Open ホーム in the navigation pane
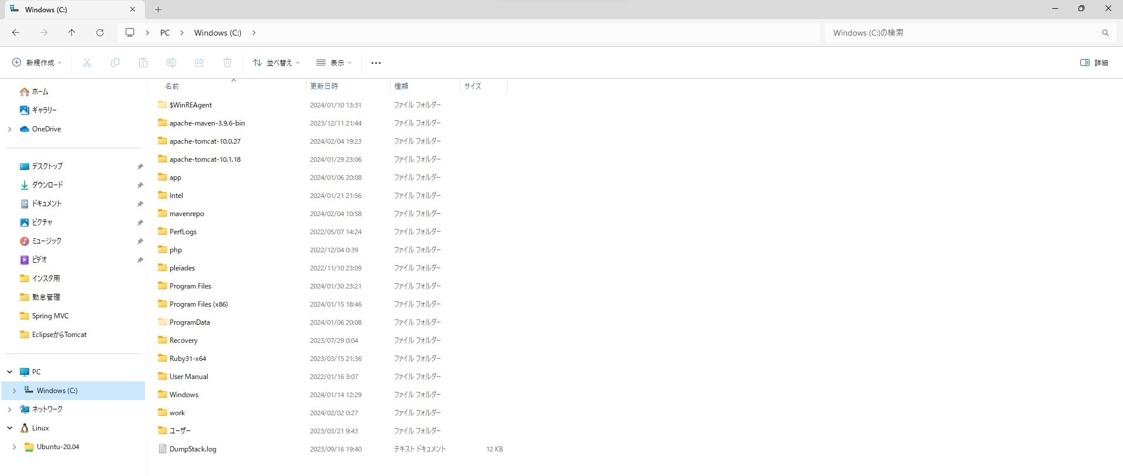Screen dimensions: 1123x476 [x=40, y=92]
